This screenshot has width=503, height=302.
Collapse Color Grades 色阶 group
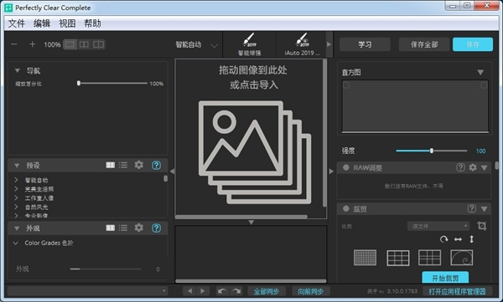pyautogui.click(x=16, y=243)
